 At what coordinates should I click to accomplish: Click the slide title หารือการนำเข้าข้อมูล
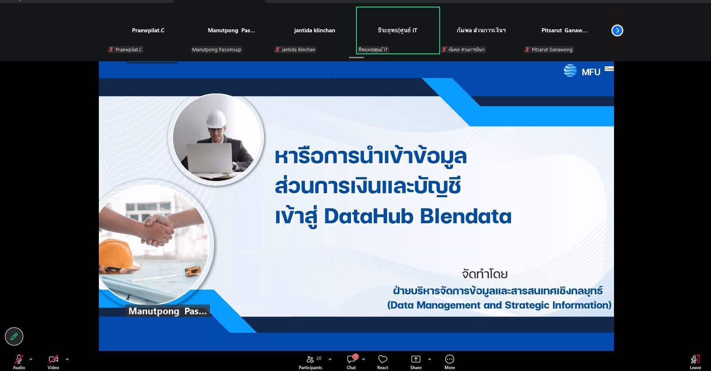(370, 156)
